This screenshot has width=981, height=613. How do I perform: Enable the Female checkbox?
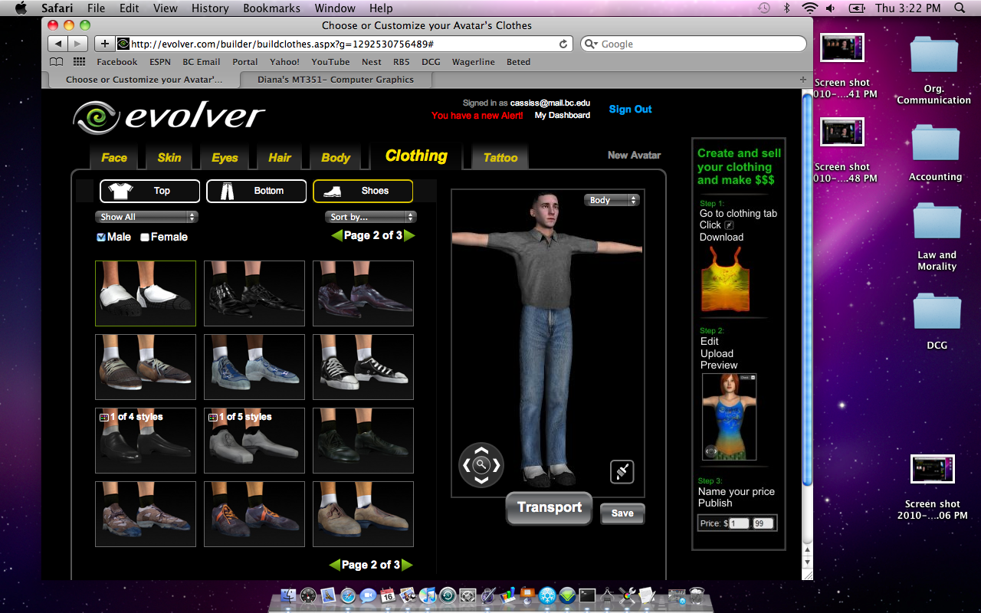[x=144, y=237]
